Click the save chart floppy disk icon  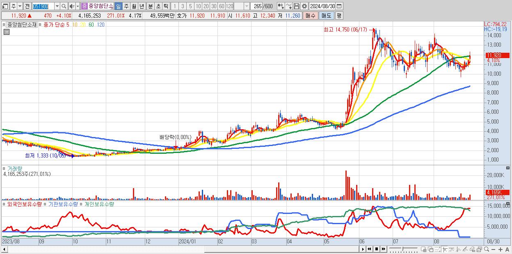[296, 6]
